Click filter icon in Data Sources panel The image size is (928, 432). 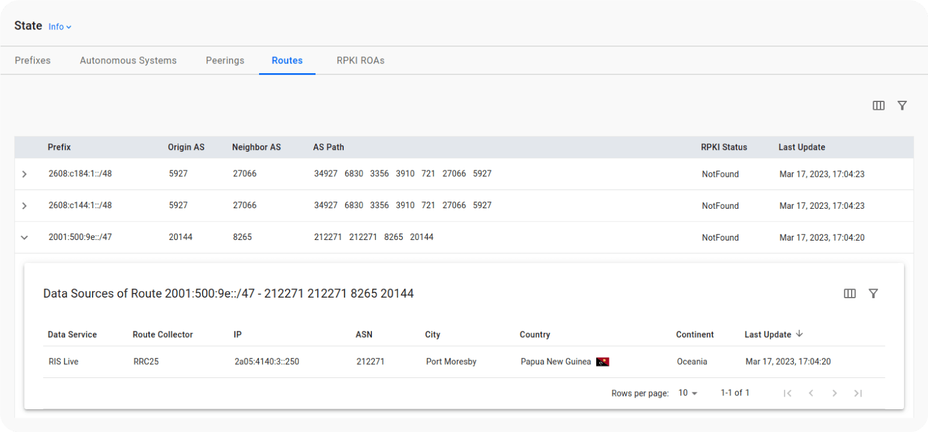pos(873,293)
